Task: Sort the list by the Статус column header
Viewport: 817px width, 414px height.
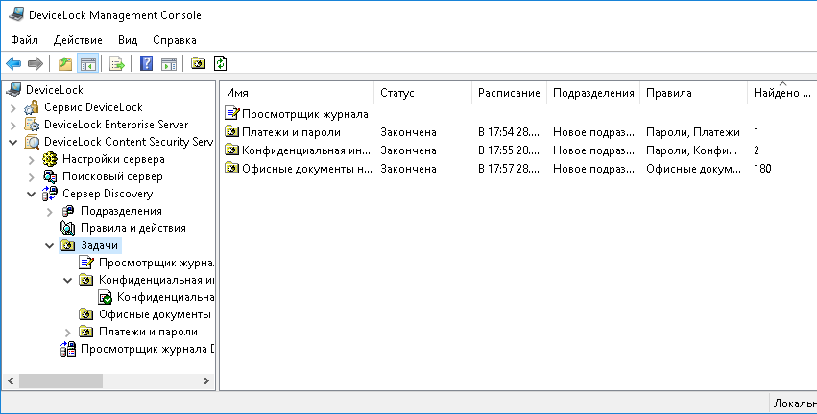Action: pyautogui.click(x=421, y=93)
